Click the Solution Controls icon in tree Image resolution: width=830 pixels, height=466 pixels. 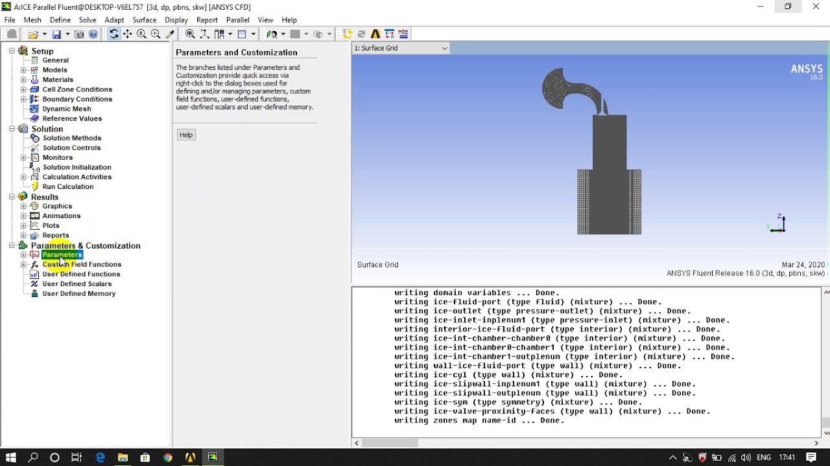coord(34,148)
